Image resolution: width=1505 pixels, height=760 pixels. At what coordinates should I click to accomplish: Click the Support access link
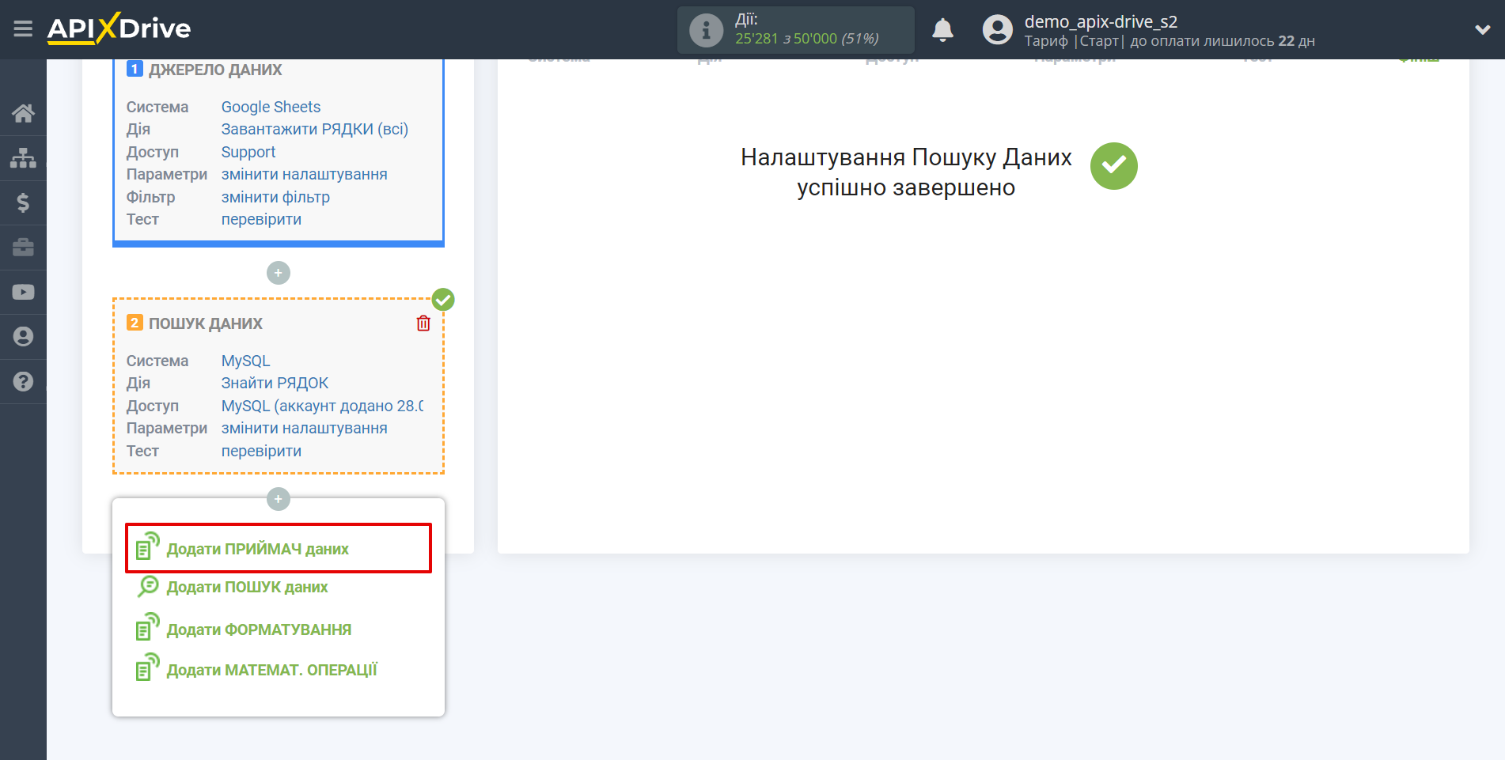[x=248, y=152]
